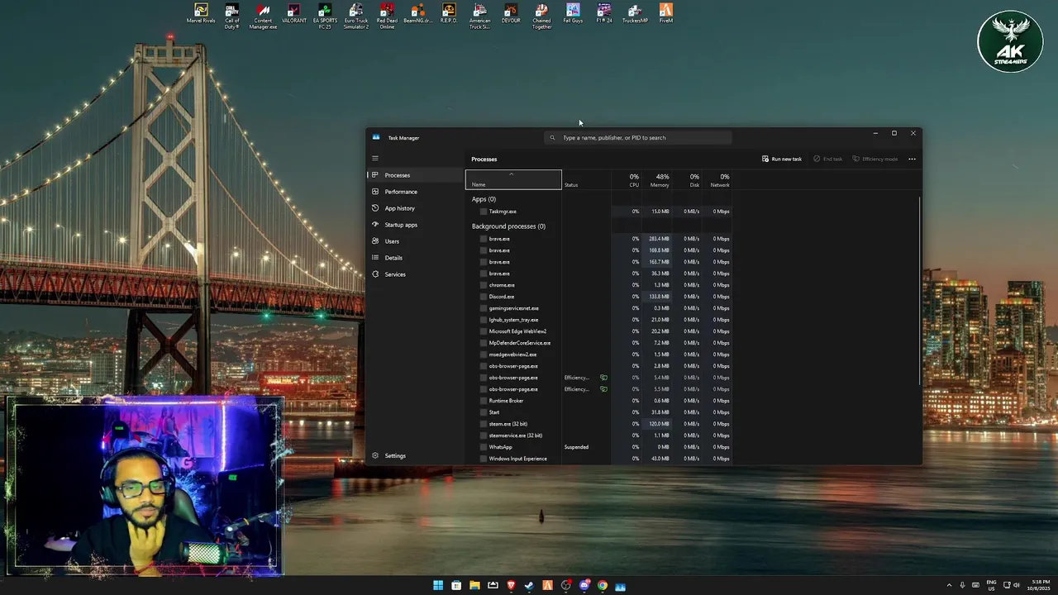The width and height of the screenshot is (1058, 595).
Task: Open the taskbar clock and date
Action: click(x=1040, y=585)
